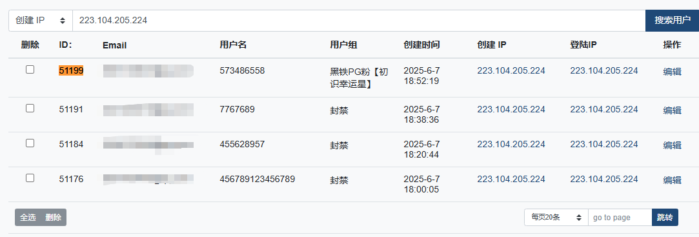Open the 登陆IP link in row 51176
Viewport: 699px width, 237px height.
point(603,179)
